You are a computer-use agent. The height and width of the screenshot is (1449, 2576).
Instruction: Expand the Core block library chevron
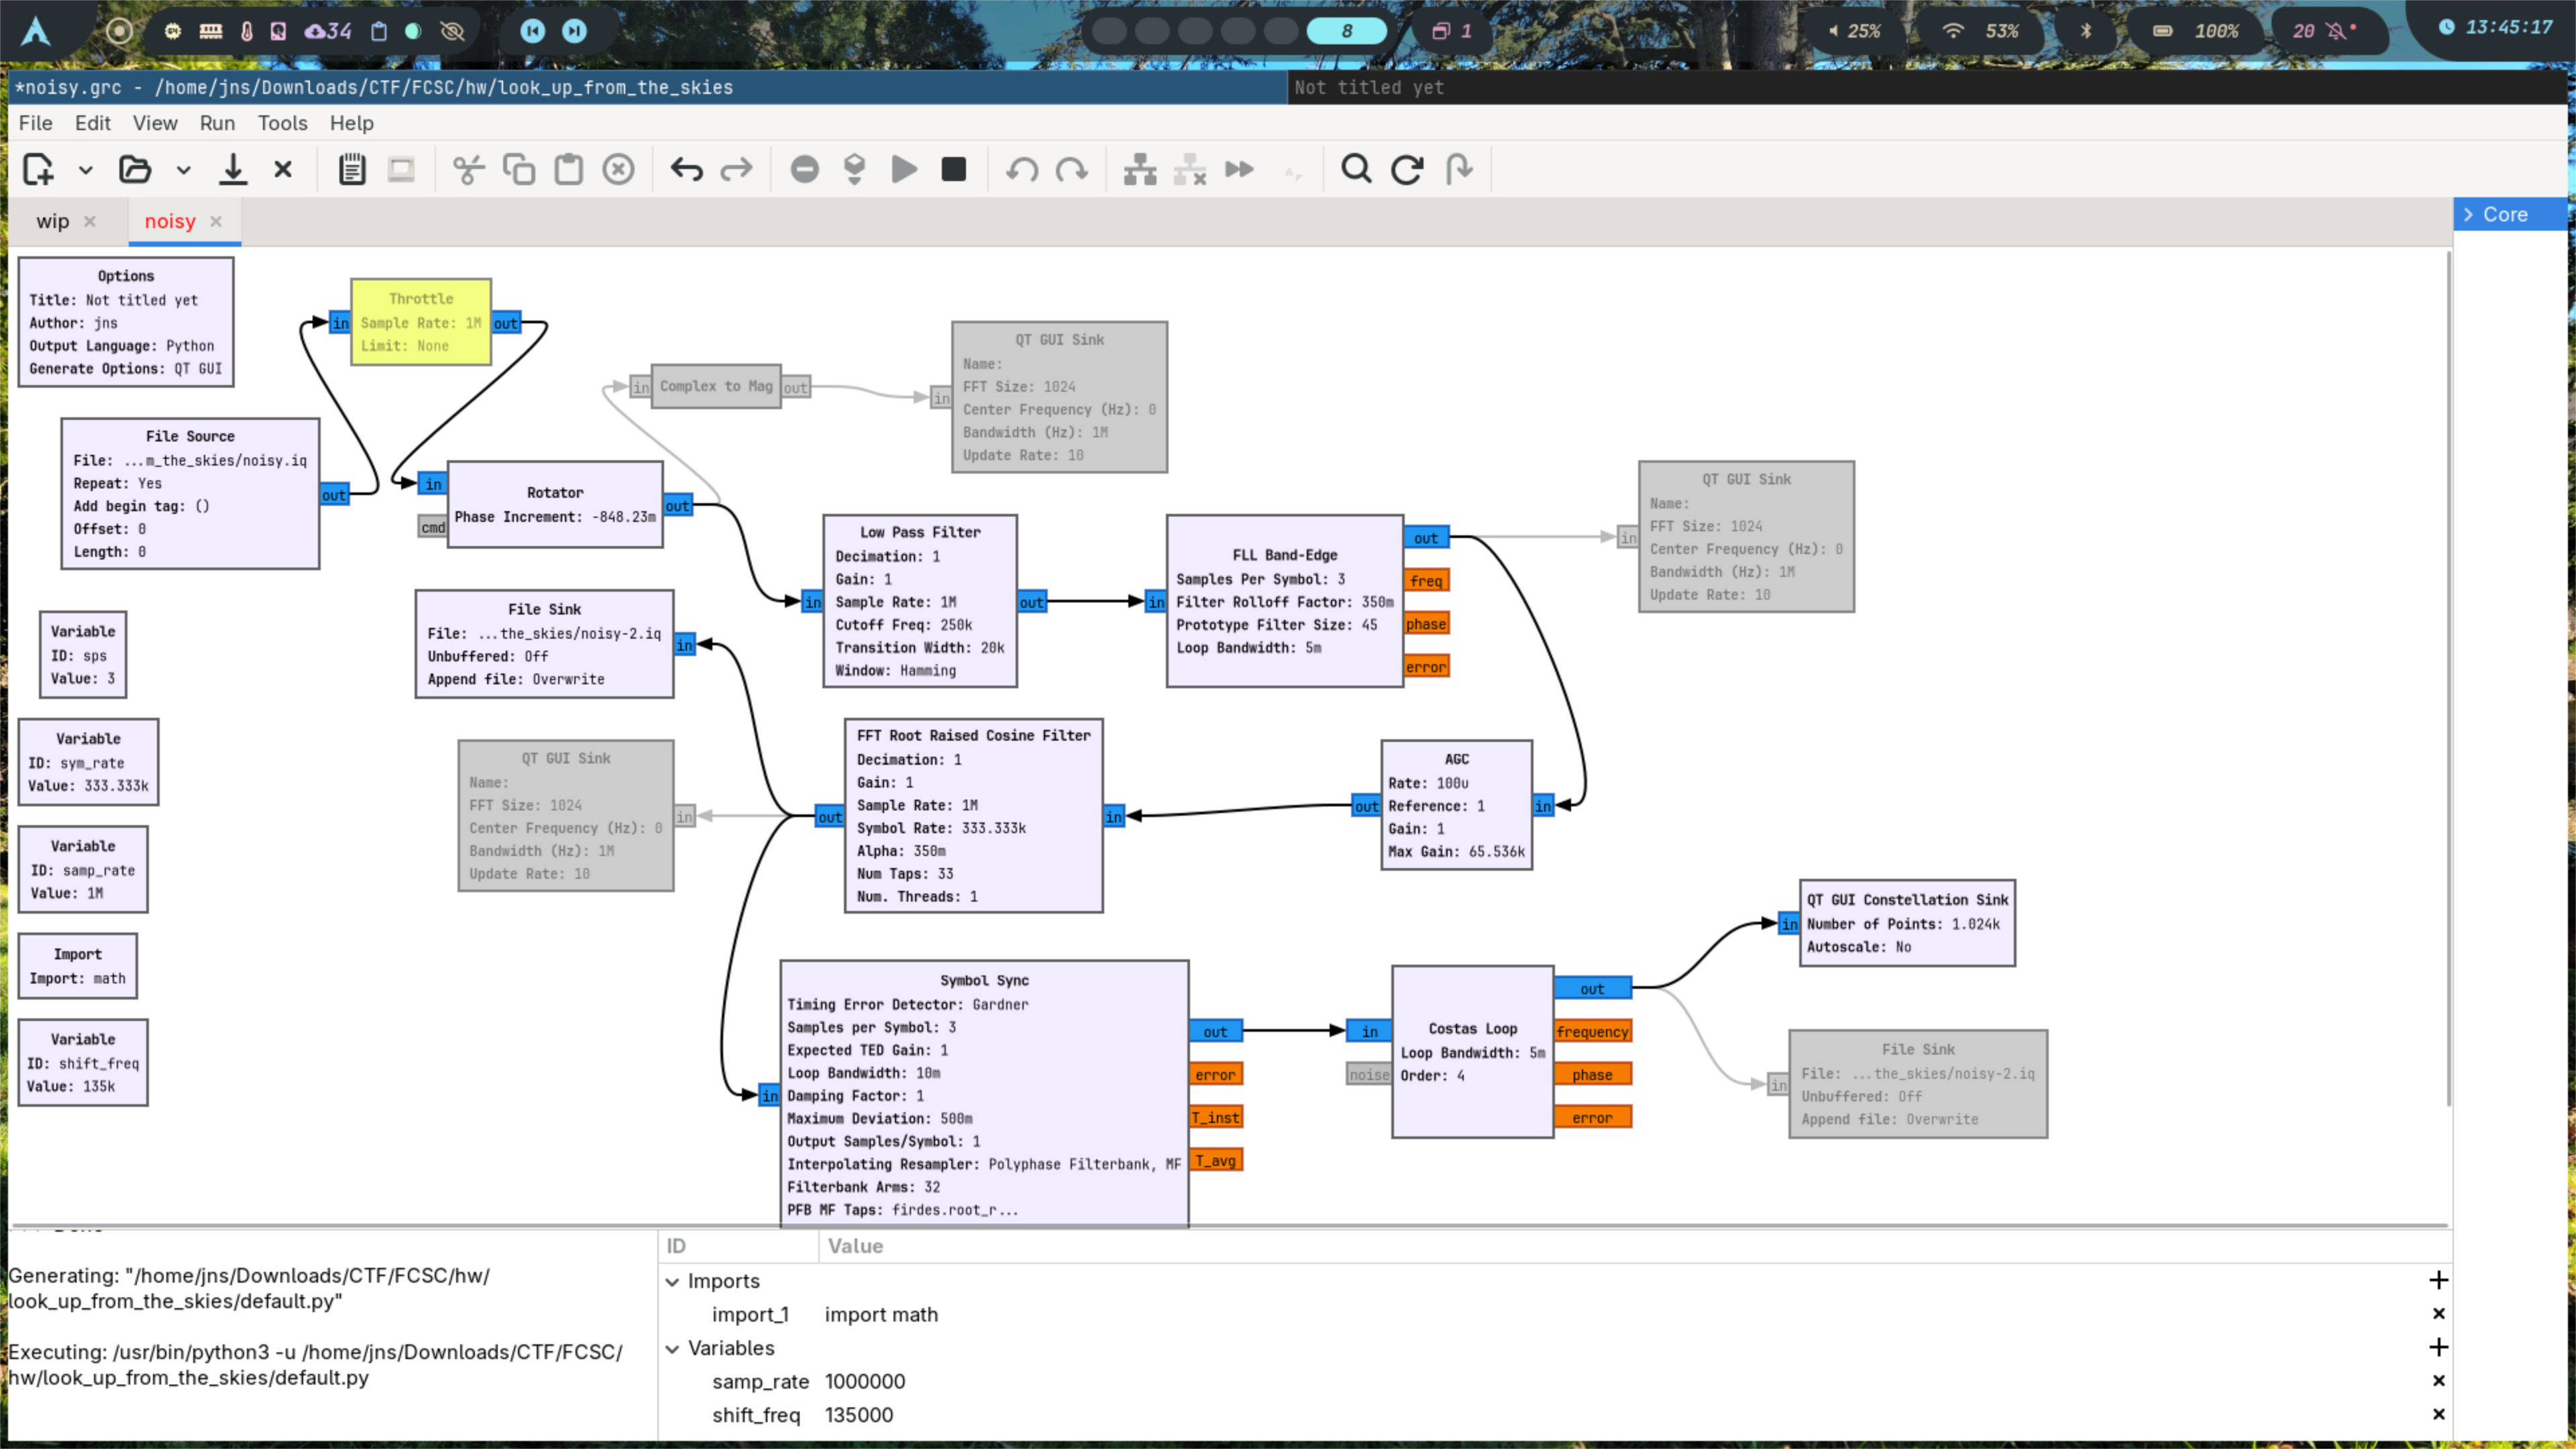2468,214
